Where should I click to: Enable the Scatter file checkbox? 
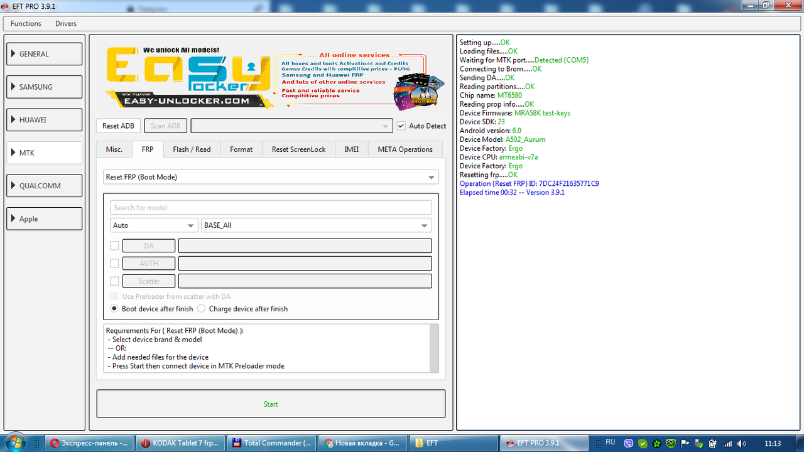coord(114,281)
